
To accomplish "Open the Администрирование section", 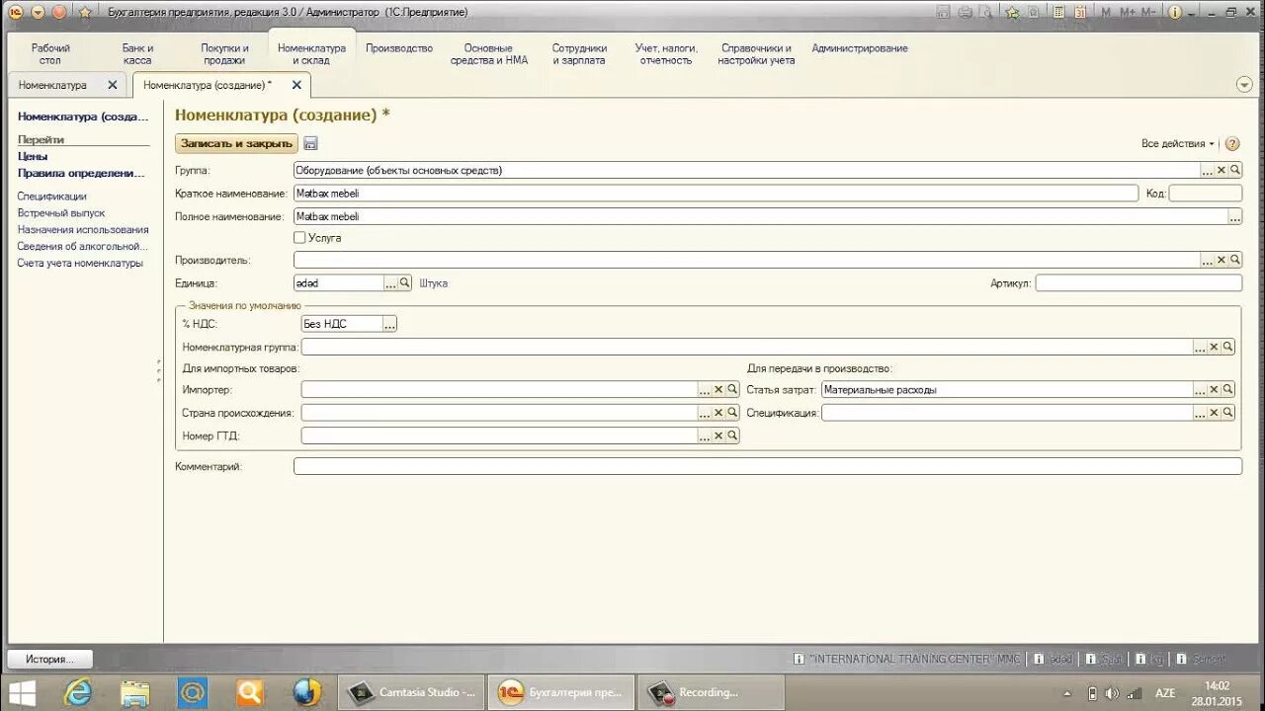I will point(860,48).
